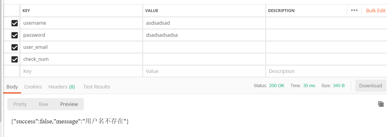Uncheck the username parameter checkbox
Viewport: 387px width, 137px height.
pos(14,23)
